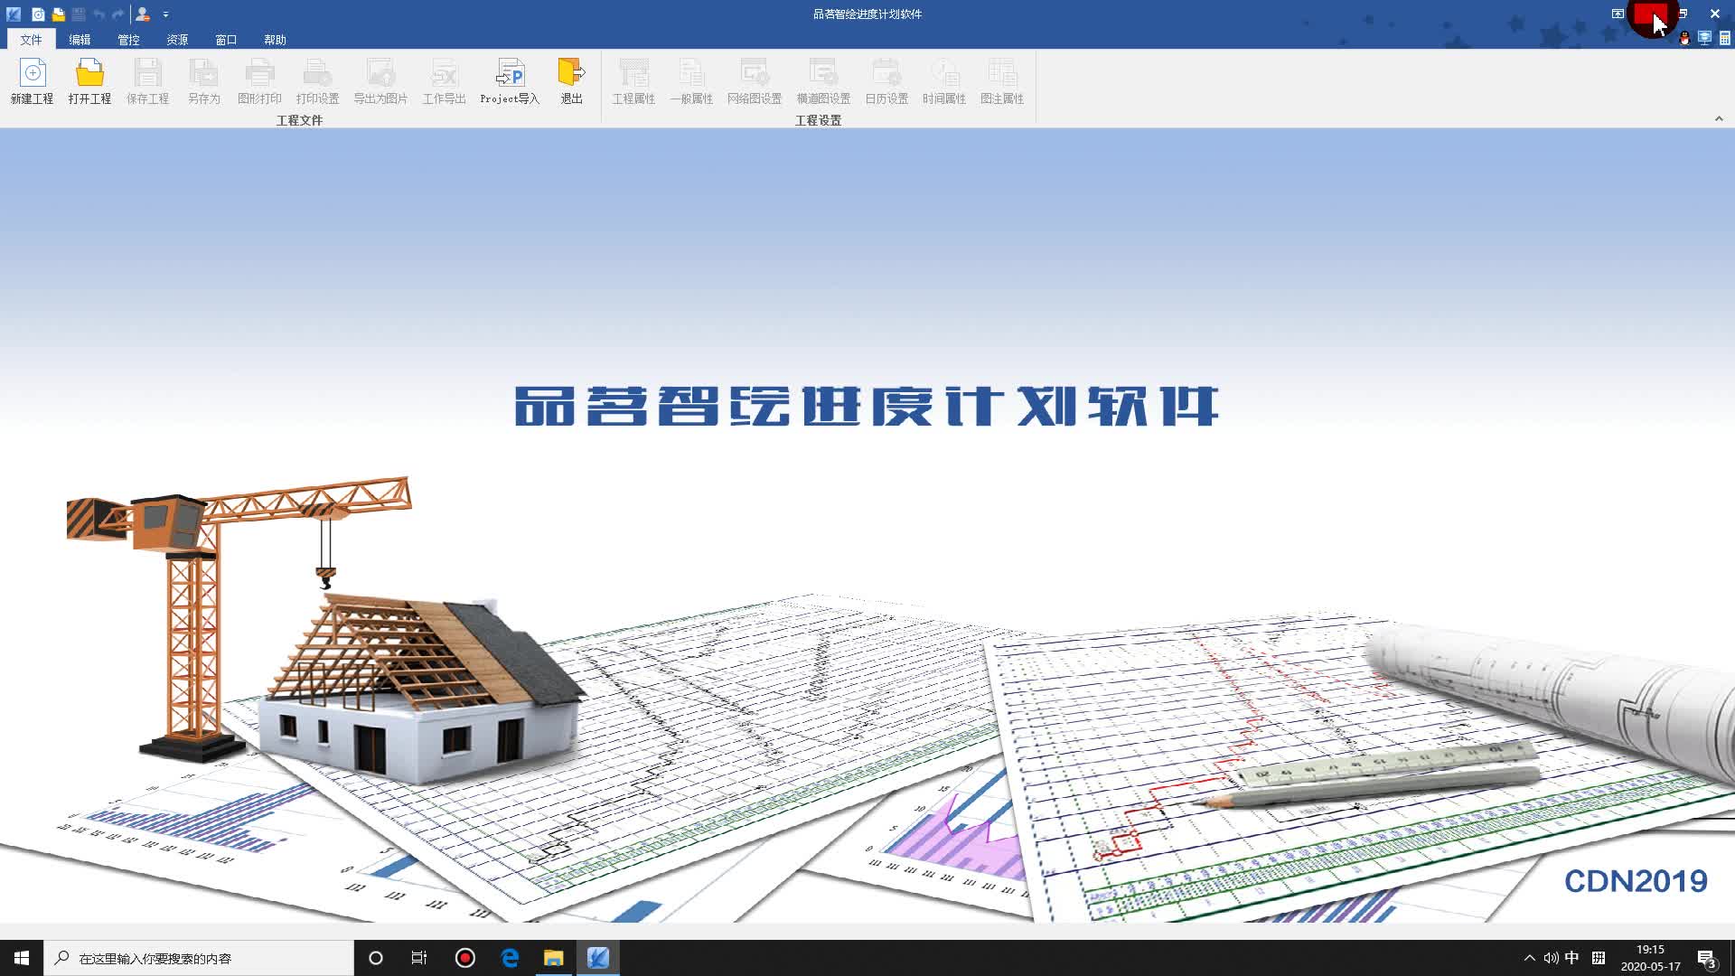Toggle the ribbon display options button
1735x976 pixels.
coord(1618,14)
